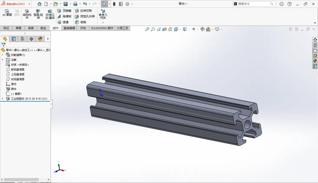Open the DimXpertManager crosshair tab

click(31, 39)
